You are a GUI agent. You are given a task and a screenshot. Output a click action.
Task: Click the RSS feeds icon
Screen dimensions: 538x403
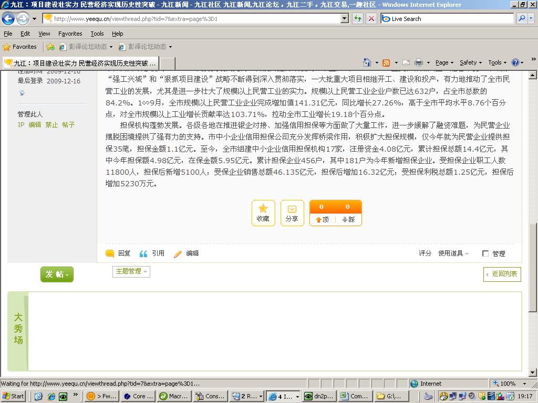click(x=386, y=63)
